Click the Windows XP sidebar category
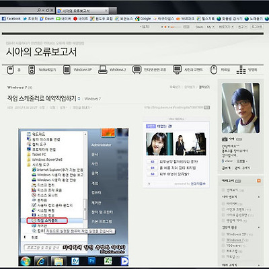Image resolution: width=269 pixels, height=269 pixels. click(x=236, y=234)
